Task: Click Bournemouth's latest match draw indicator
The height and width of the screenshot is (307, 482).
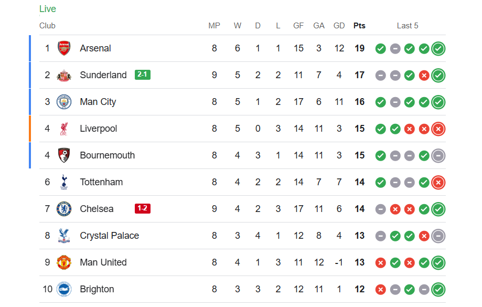Action: [438, 155]
